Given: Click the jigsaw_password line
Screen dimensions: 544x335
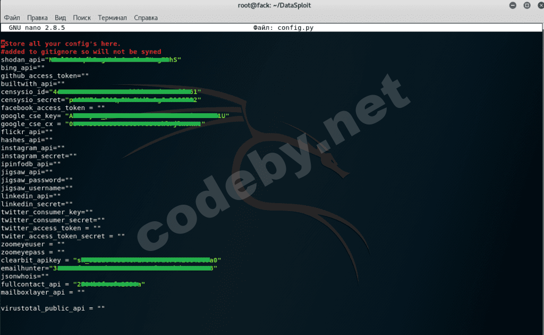Looking at the screenshot, I should click(37, 180).
